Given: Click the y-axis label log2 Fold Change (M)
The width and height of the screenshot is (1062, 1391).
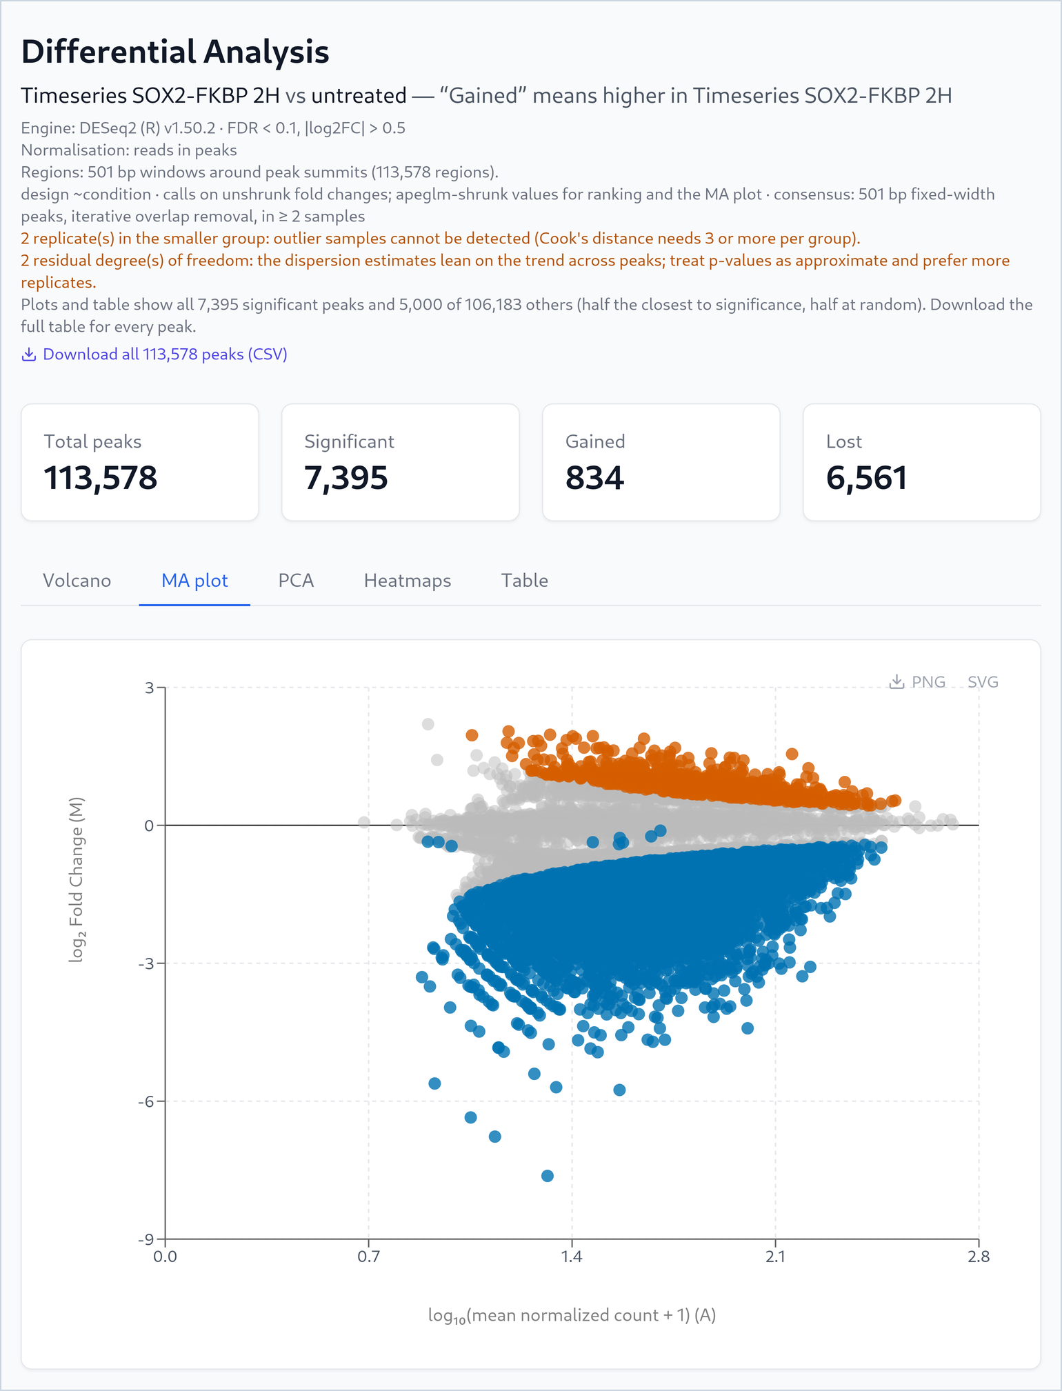Looking at the screenshot, I should [77, 880].
